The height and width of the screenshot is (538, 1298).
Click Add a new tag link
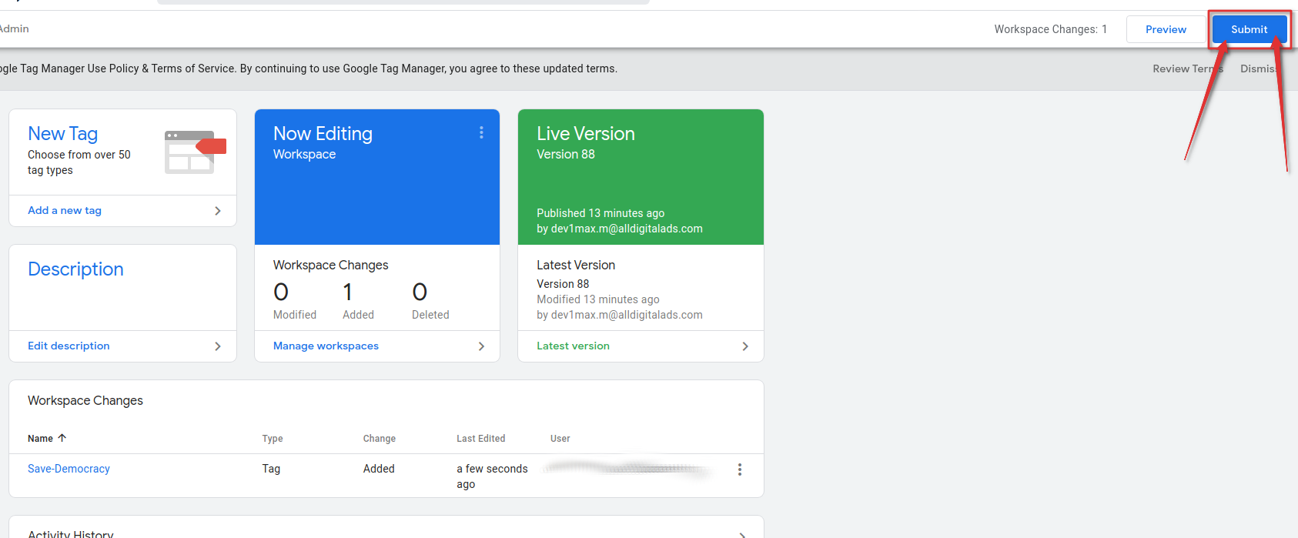[x=65, y=210]
